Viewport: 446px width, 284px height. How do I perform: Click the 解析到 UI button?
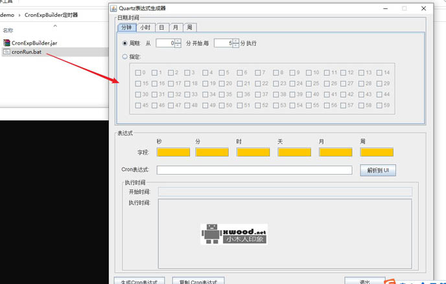[377, 170]
